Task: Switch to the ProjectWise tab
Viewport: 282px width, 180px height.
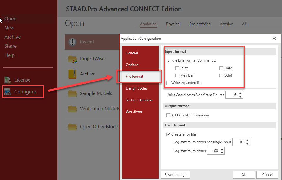Action: [x=200, y=24]
